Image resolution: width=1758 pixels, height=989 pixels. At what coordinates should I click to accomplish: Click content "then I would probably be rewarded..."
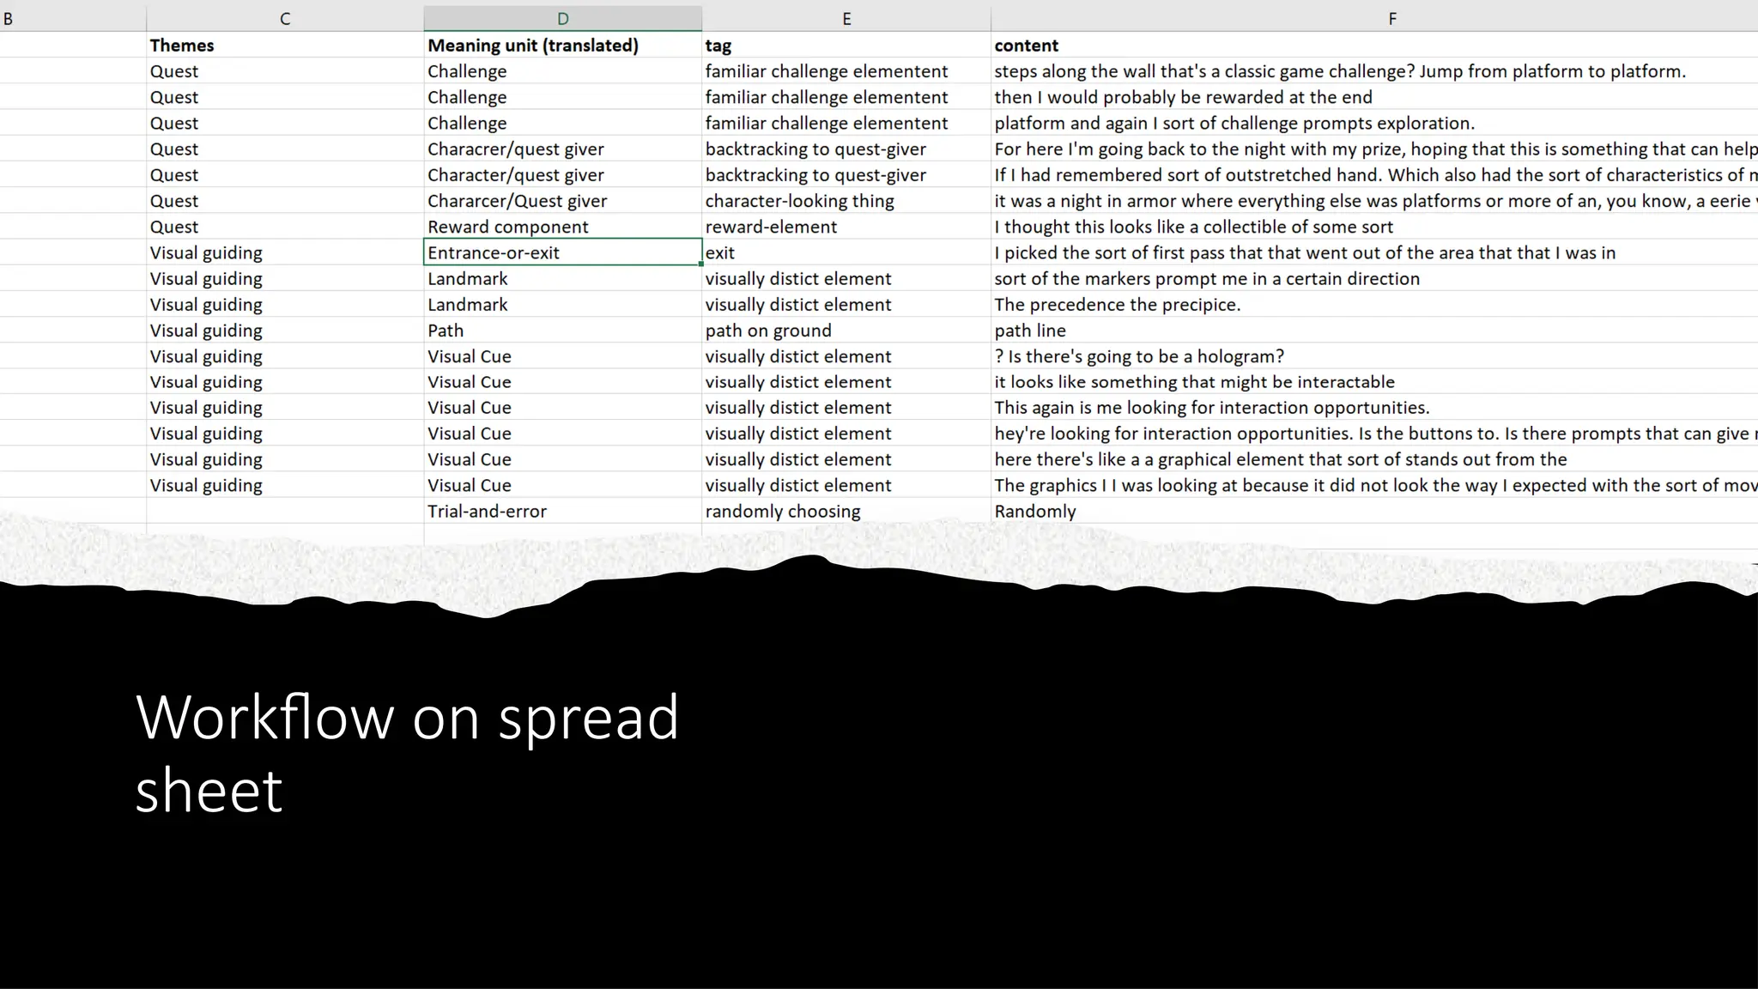pos(1374,97)
